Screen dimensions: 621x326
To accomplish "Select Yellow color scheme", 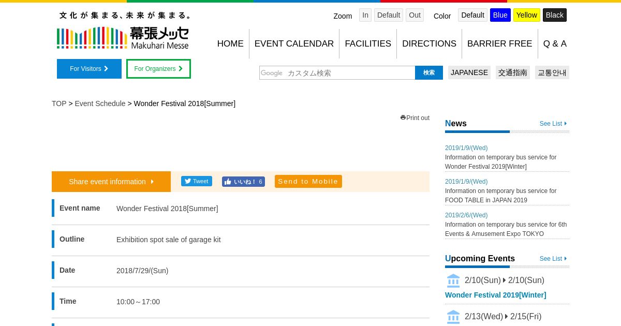I will tap(527, 15).
